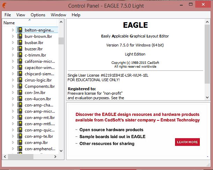Click the capacitor-wim library icon
The width and height of the screenshot is (213, 170).
(x=20, y=67)
